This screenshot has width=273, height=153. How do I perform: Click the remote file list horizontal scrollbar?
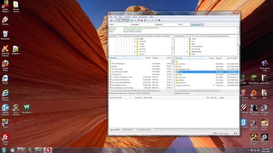click(x=199, y=90)
